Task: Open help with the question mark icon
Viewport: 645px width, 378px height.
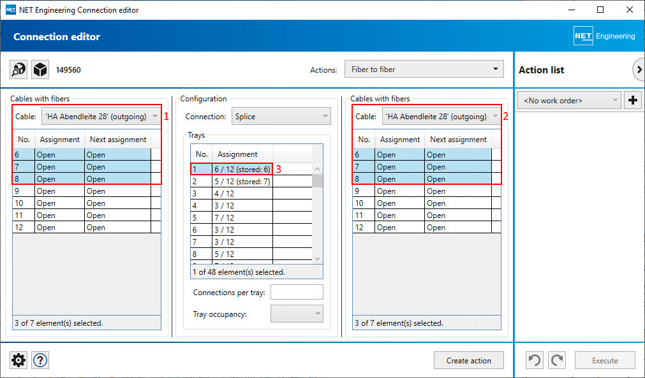Action: tap(40, 360)
